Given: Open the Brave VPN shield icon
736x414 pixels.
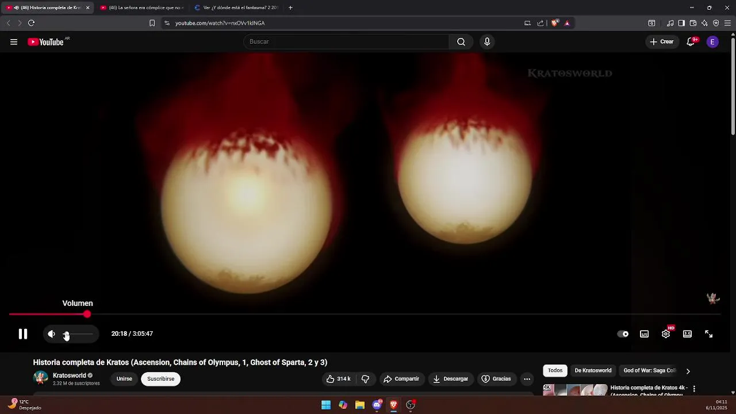Looking at the screenshot, I should tap(716, 23).
